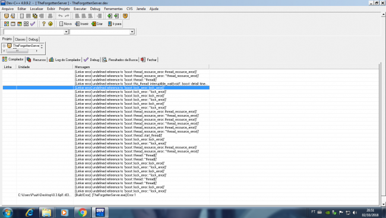Click the Undo arrow icon
Screen dimensions: 386x218
pos(61,16)
